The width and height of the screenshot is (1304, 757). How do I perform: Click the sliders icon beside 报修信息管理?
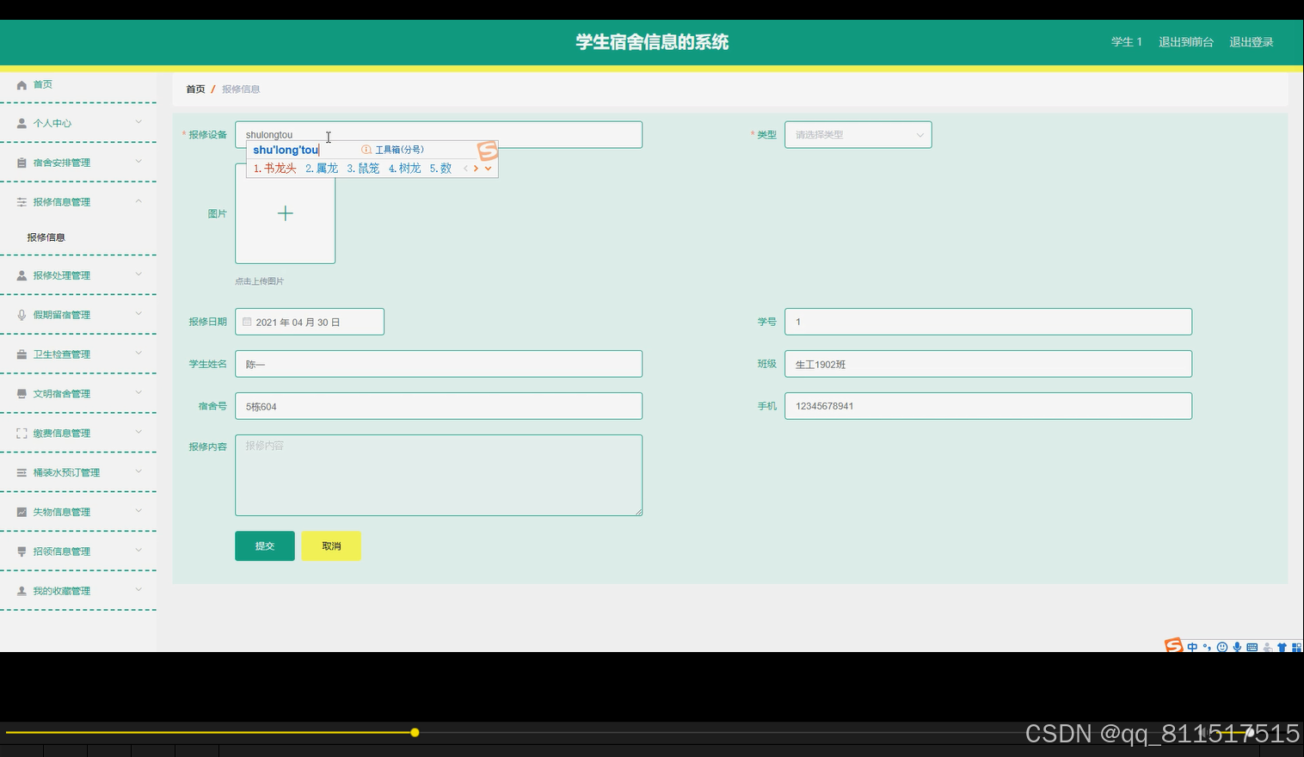click(x=22, y=202)
